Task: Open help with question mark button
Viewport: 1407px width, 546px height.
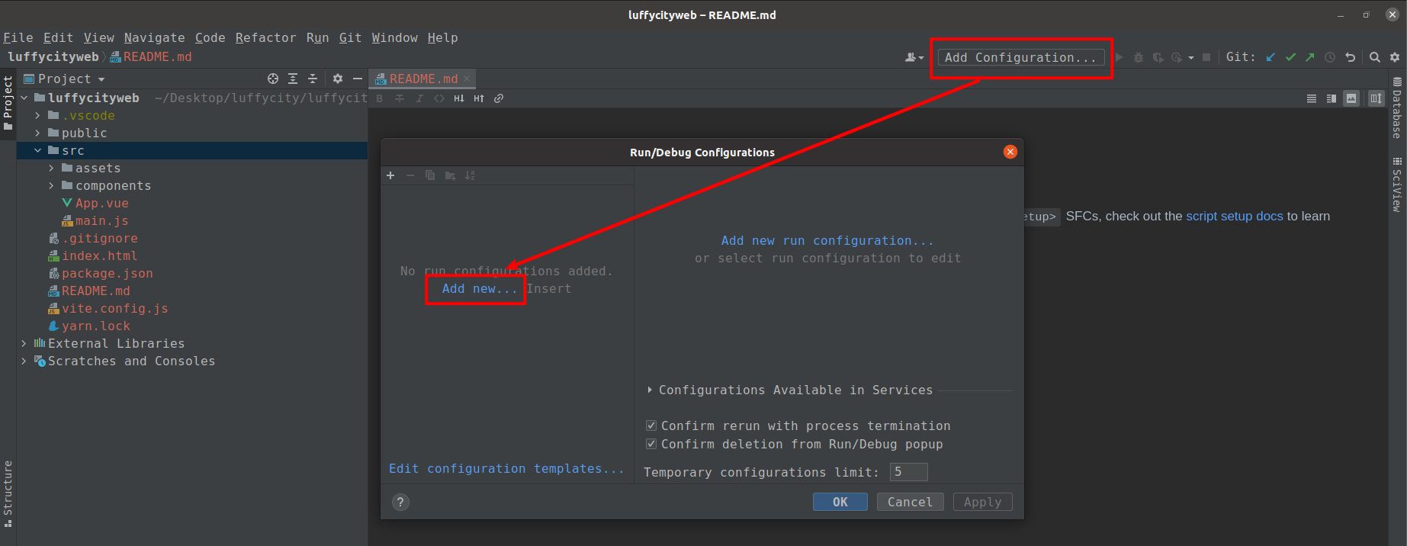Action: point(400,502)
